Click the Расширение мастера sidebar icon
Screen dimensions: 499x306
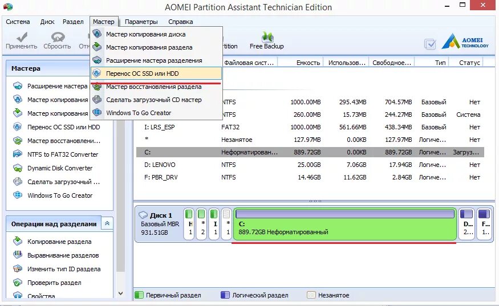coord(18,86)
